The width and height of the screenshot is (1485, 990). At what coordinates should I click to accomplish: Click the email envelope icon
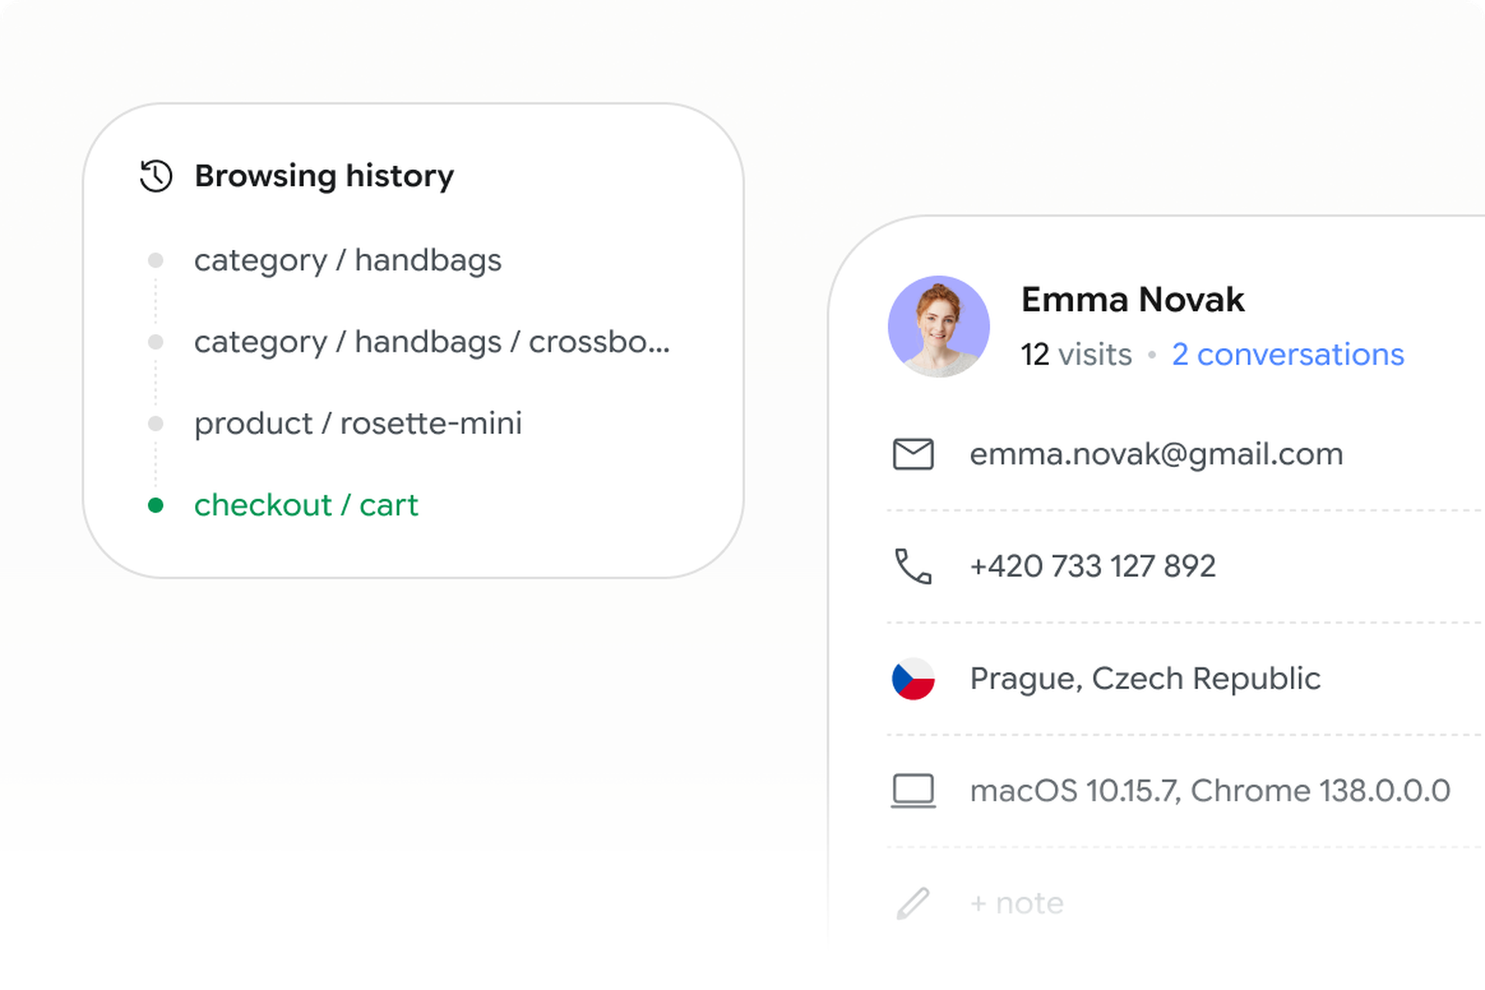coord(913,454)
